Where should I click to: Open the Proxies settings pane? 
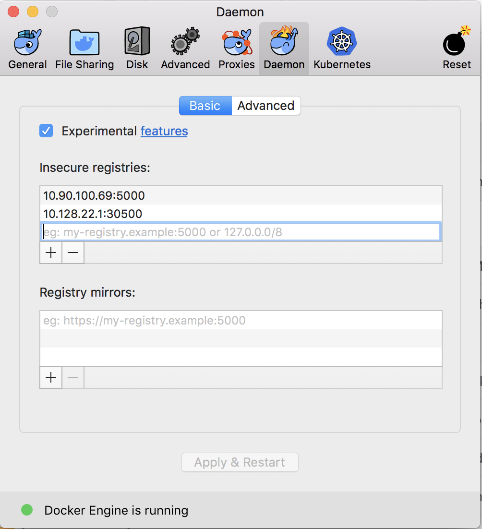pos(237,49)
